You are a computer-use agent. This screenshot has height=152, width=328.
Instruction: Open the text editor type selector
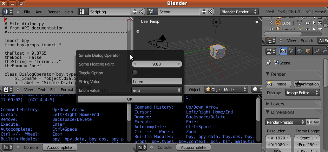coord(8,89)
